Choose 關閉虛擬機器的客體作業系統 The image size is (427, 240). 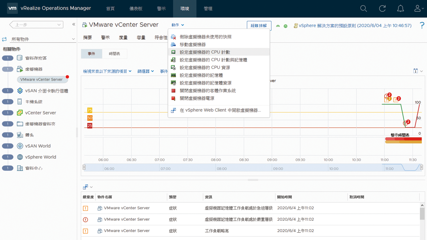[x=219, y=91]
